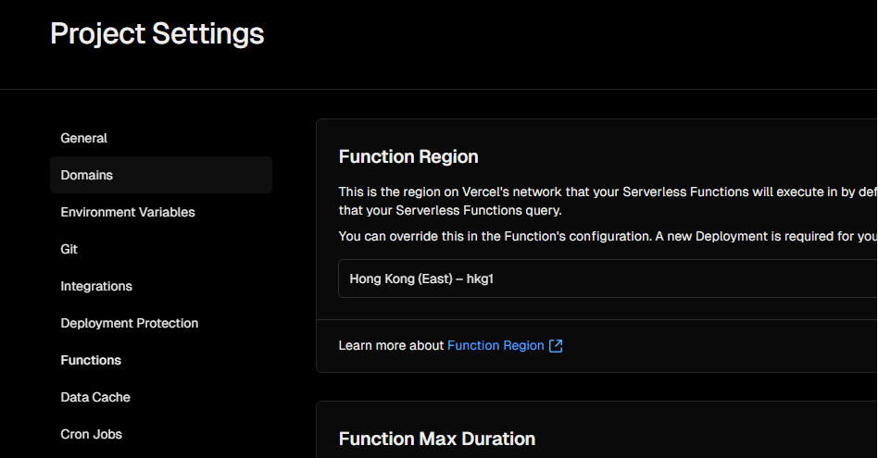Screen dimensions: 878x458
Task: Select Environment Variables in the sidebar
Action: (128, 213)
